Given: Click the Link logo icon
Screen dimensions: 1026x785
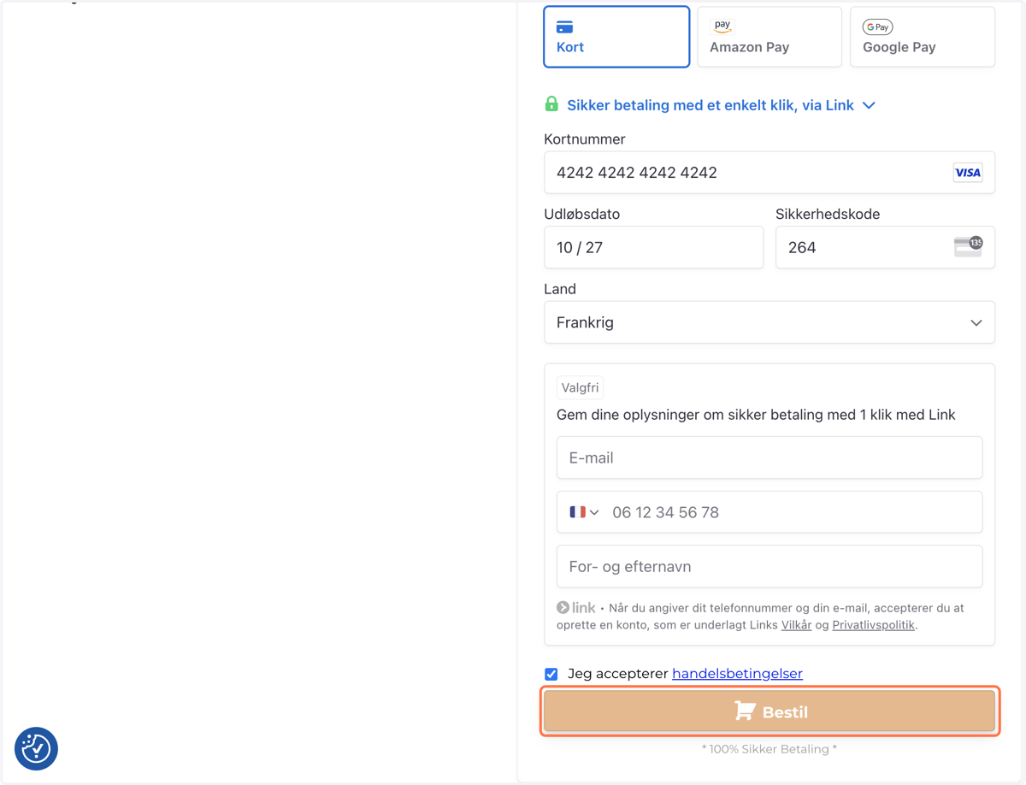Looking at the screenshot, I should (576, 608).
